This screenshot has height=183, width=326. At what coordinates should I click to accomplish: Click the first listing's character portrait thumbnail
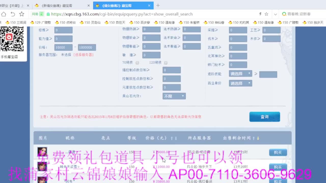[x=42, y=152]
